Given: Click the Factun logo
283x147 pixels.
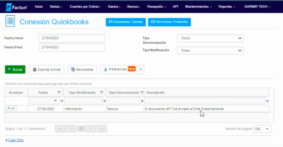Looking at the screenshot, I should (16, 7).
